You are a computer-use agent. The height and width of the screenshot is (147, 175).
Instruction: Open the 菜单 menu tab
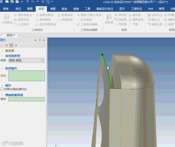6,9
